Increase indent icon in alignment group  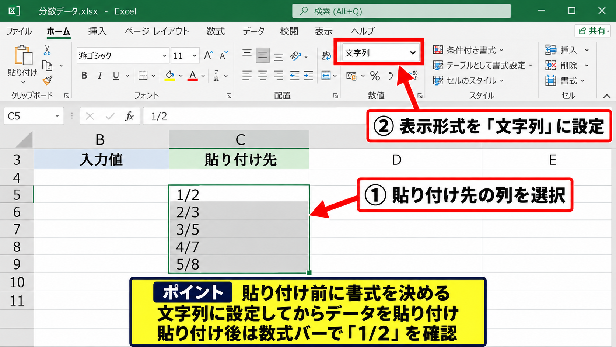(308, 76)
